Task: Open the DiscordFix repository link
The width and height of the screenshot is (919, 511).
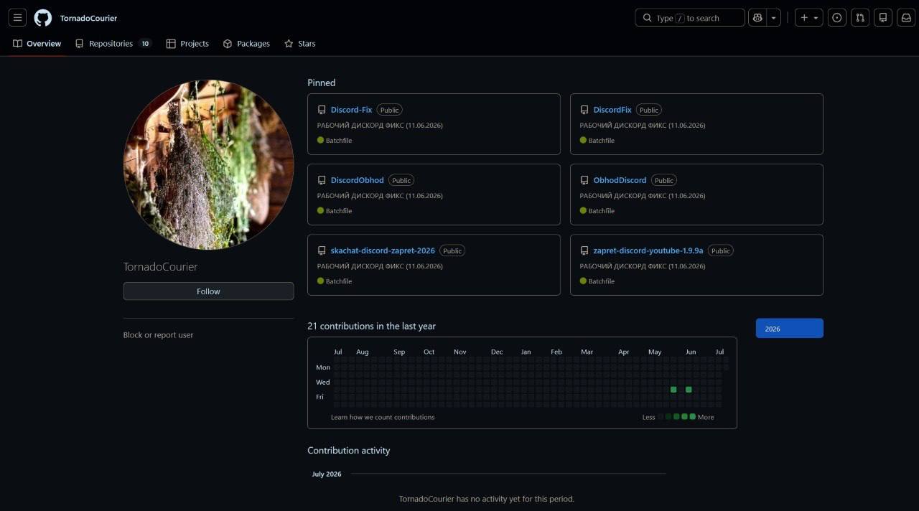Action: click(x=612, y=110)
